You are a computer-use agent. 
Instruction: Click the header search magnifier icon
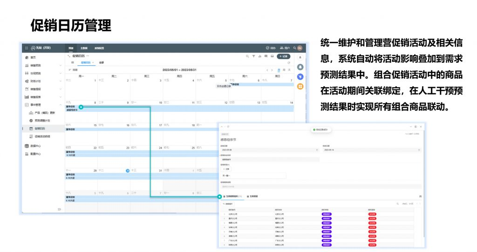coord(294,48)
